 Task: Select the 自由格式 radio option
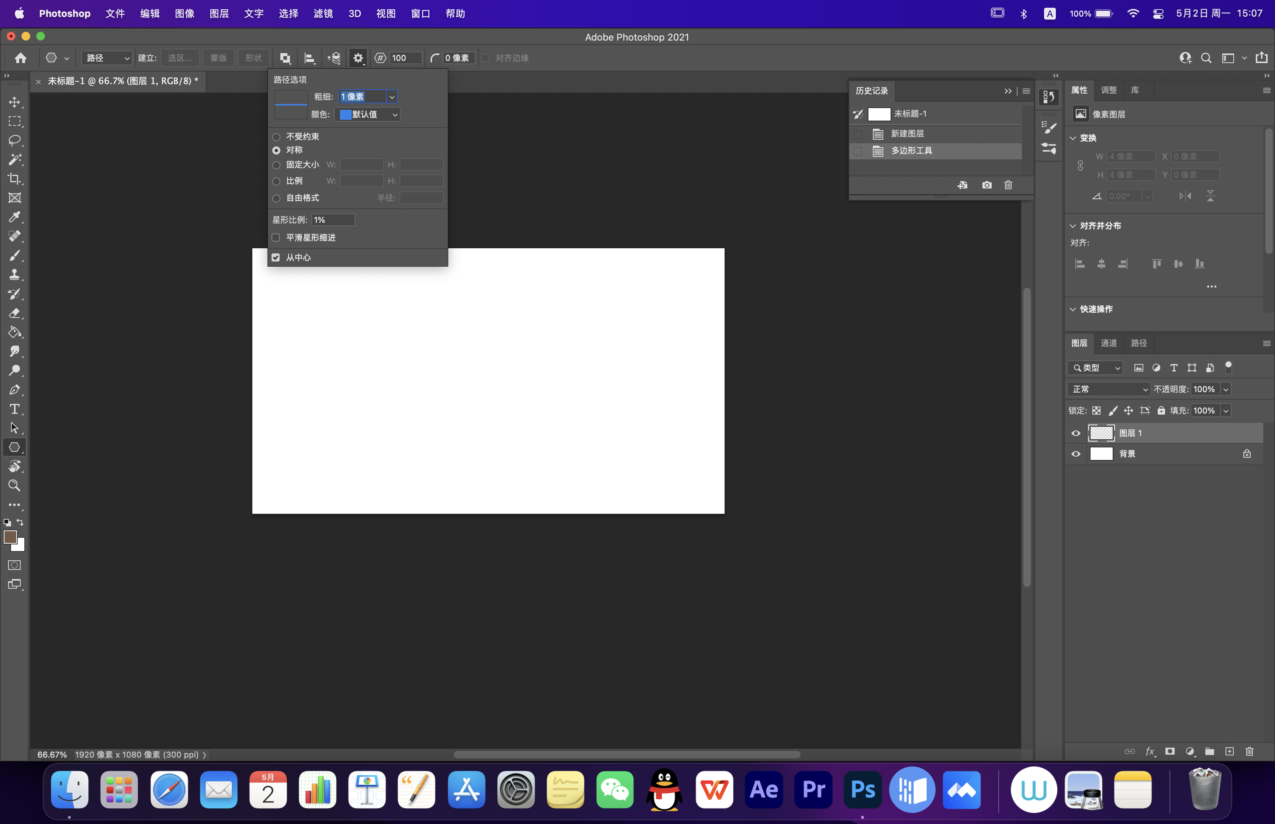[276, 198]
